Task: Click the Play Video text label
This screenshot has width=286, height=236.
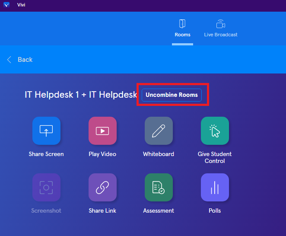Action: point(102,154)
